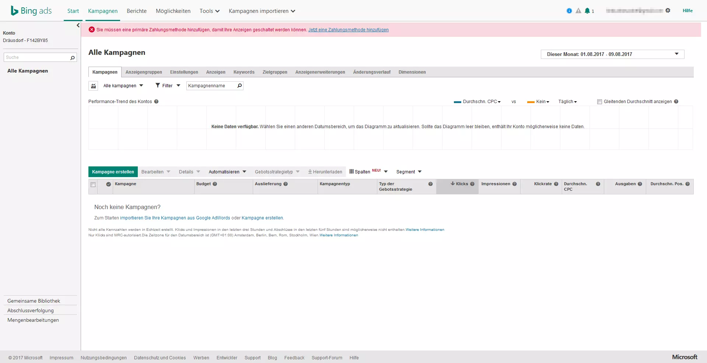Image resolution: width=707 pixels, height=363 pixels.
Task: Click the Ausgaben column help icon
Action: [x=640, y=184]
